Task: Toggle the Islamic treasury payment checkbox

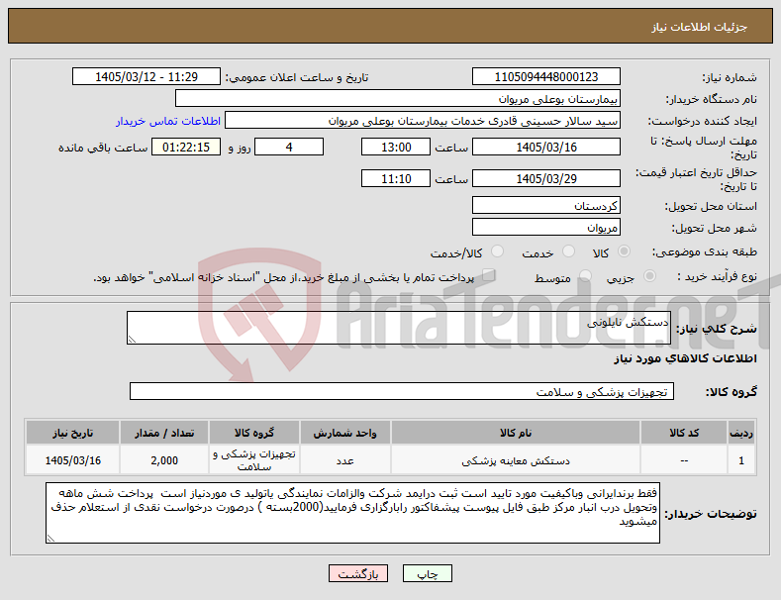Action: click(489, 274)
